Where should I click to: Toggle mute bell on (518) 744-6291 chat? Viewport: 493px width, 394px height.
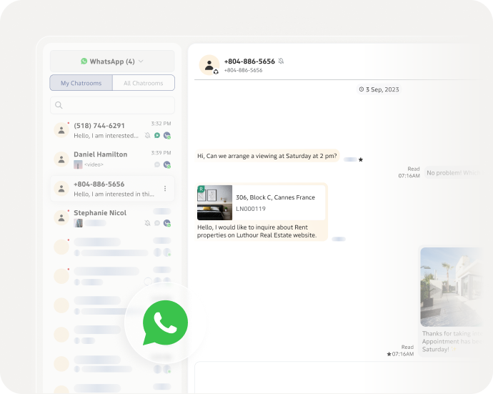tap(148, 135)
